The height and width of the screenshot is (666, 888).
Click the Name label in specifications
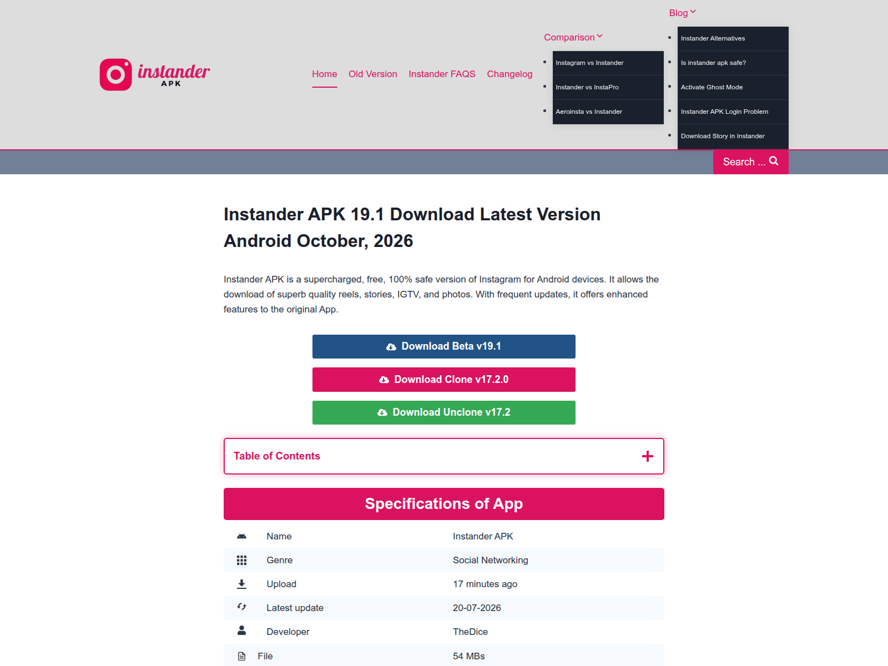point(279,536)
